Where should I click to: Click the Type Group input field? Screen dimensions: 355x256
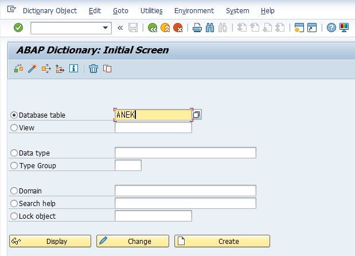(x=128, y=165)
